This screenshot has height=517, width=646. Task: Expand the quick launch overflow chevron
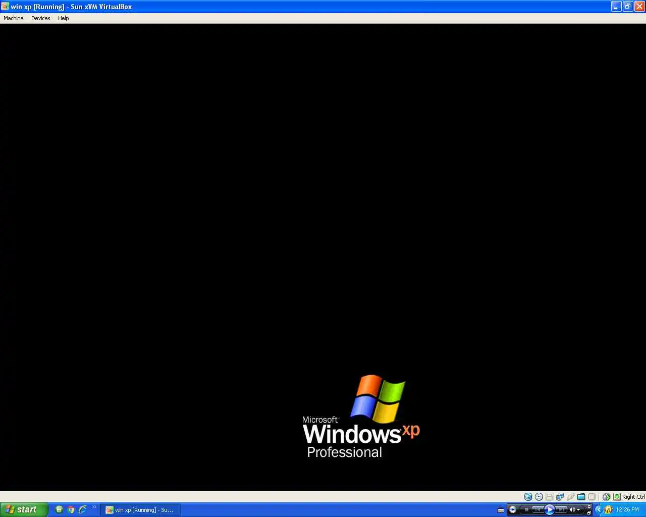coord(94,507)
